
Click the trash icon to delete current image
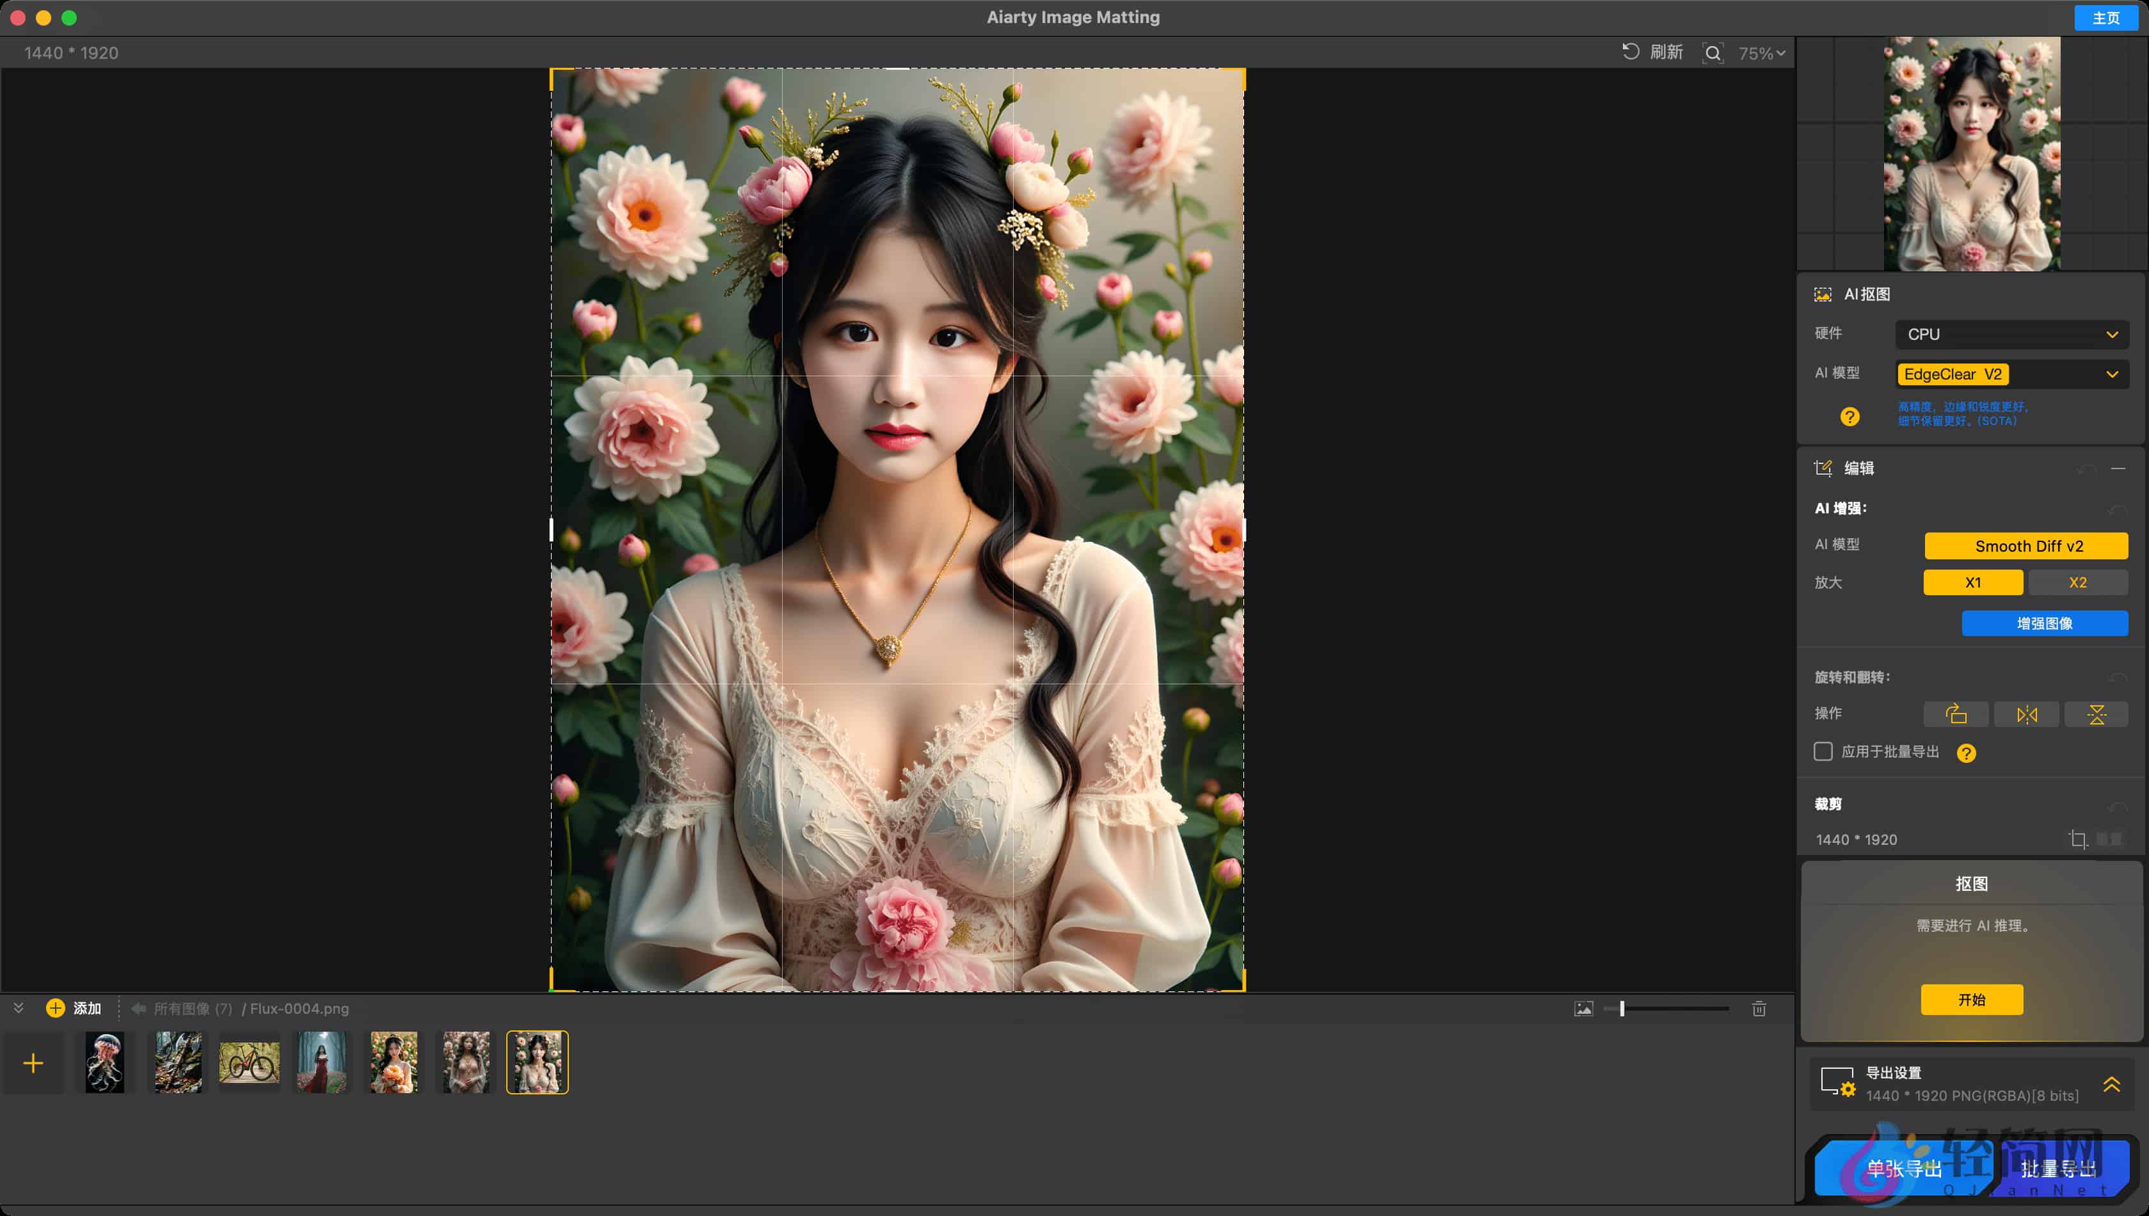1760,1009
